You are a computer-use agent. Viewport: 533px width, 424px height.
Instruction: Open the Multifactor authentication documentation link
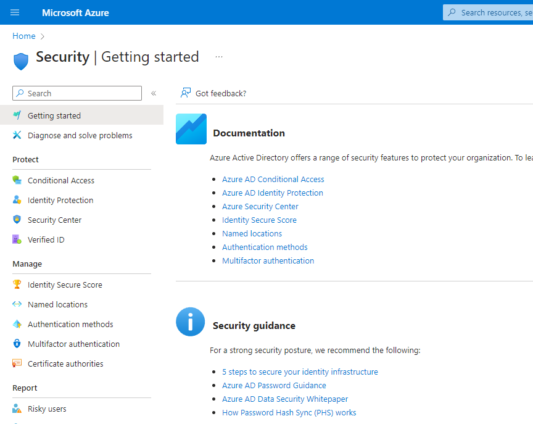pos(268,261)
